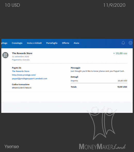
Task: Click the 11/9/2020 date caption
Action: 114,5
